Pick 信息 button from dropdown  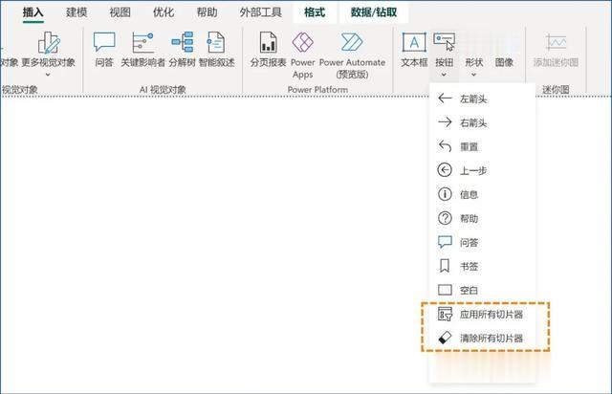(482, 194)
